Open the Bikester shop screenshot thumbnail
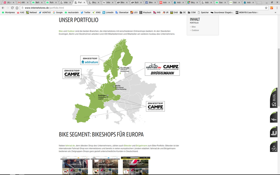 tap(75, 165)
